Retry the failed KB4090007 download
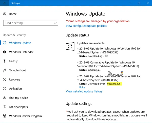Viewport: 152px width, 123px height. click(x=82, y=87)
